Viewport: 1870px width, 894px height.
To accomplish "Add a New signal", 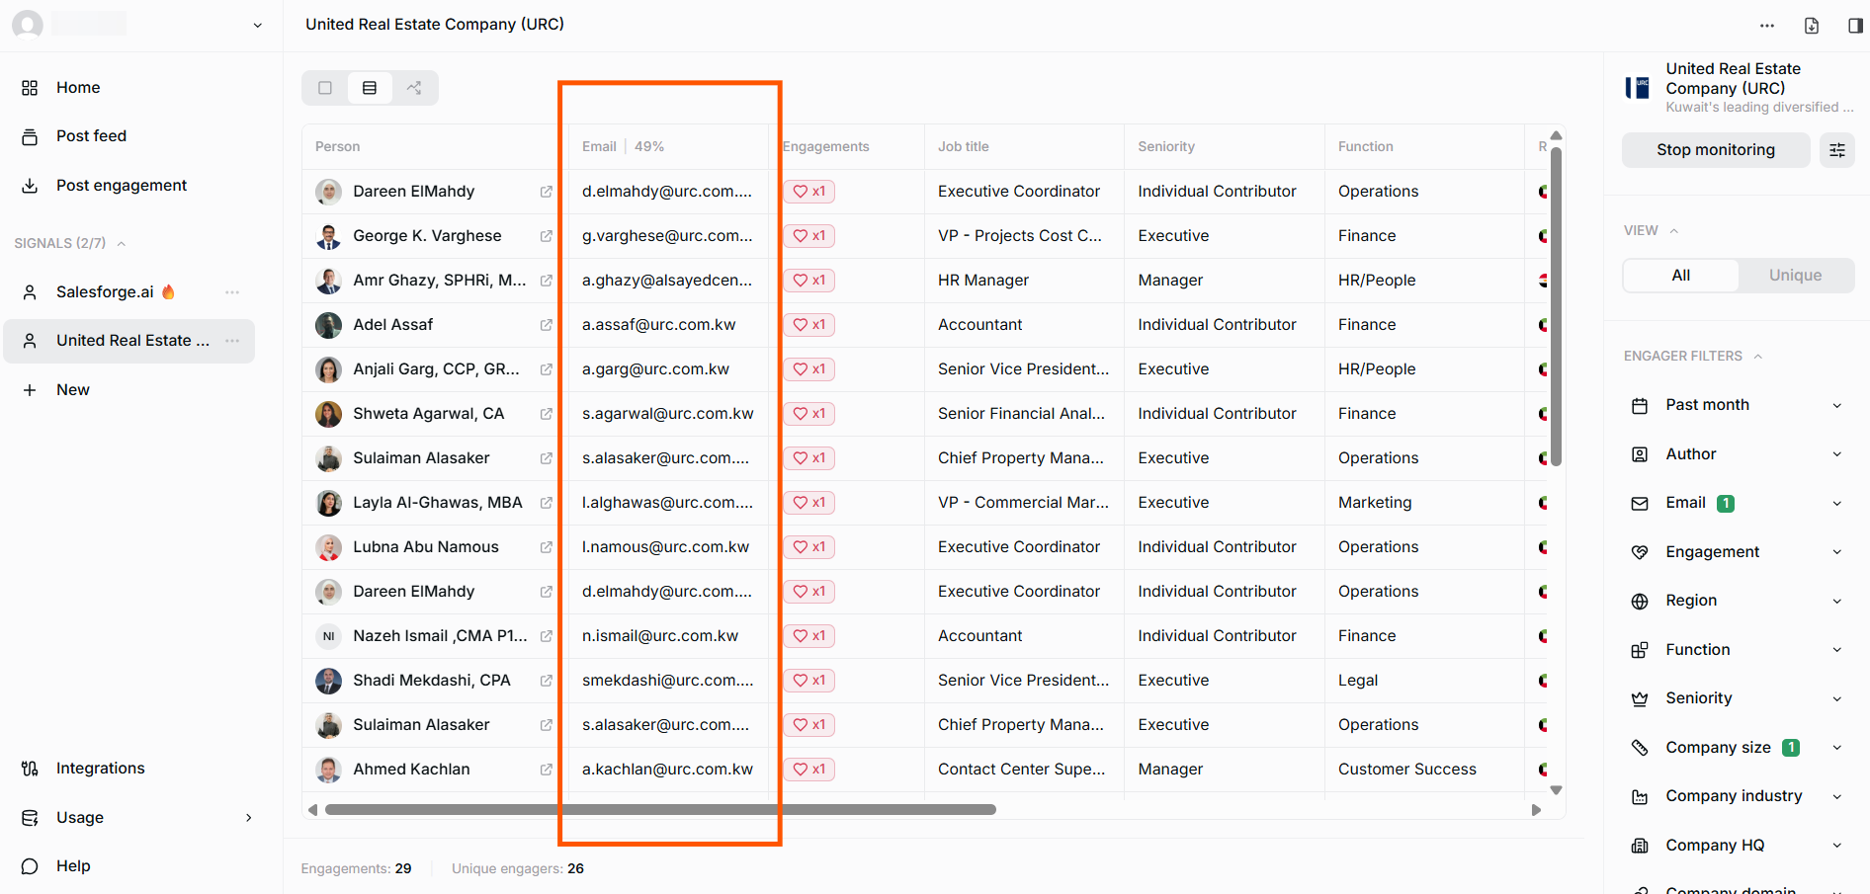I will pos(72,389).
